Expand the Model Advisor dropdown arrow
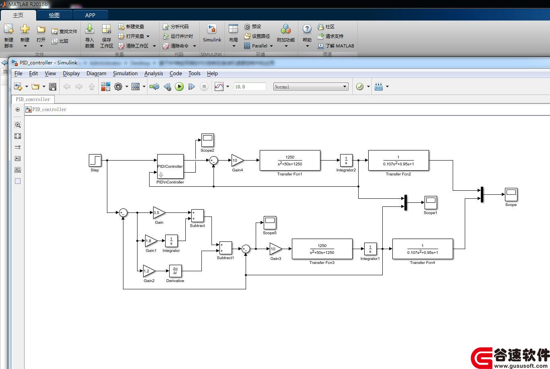The width and height of the screenshot is (550, 369). [x=368, y=87]
